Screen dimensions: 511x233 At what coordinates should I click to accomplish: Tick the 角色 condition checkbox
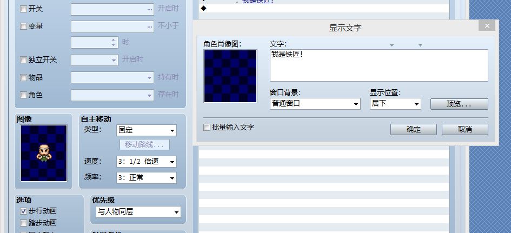pyautogui.click(x=23, y=95)
